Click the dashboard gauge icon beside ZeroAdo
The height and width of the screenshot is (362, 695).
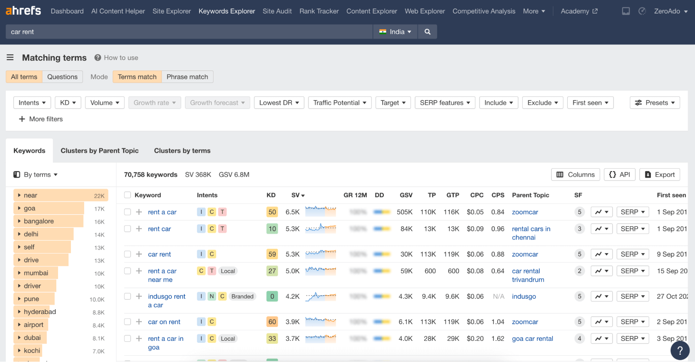click(642, 11)
